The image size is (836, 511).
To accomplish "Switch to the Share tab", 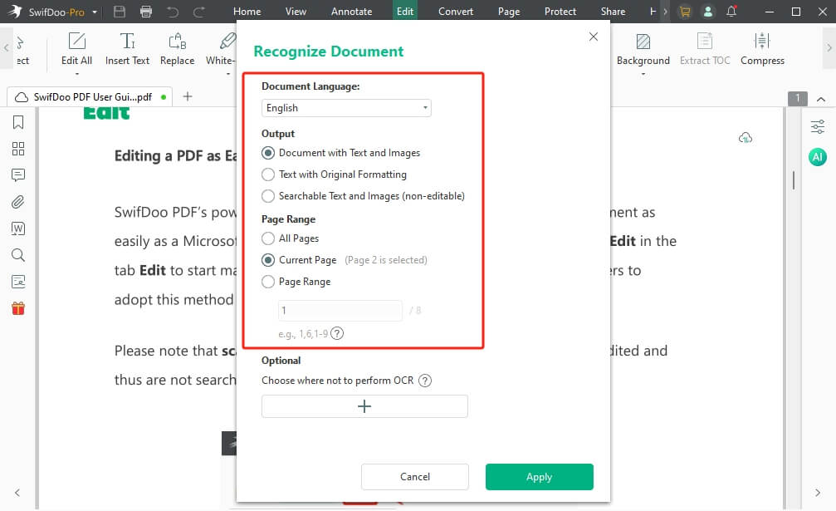I will click(x=613, y=11).
